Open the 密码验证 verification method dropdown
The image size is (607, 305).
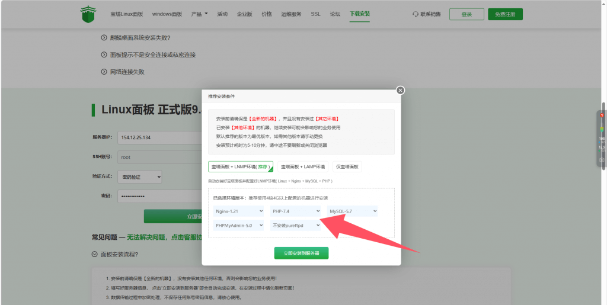140,176
